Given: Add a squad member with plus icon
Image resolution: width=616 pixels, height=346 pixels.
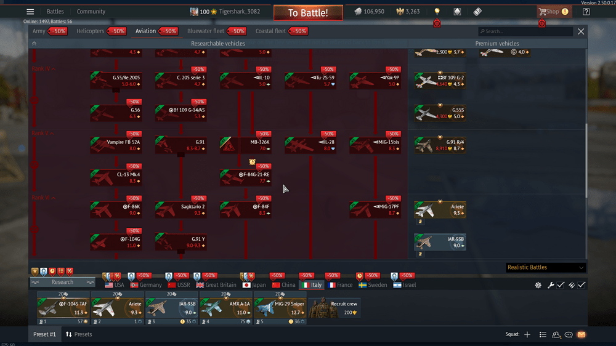Looking at the screenshot, I should coord(527,335).
